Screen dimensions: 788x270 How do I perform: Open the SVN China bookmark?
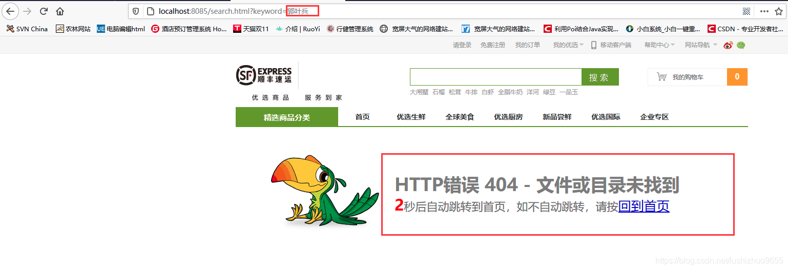tap(27, 29)
